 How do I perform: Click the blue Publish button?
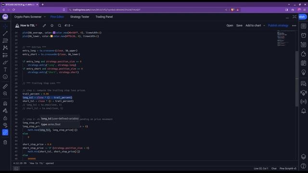[x=303, y=17]
